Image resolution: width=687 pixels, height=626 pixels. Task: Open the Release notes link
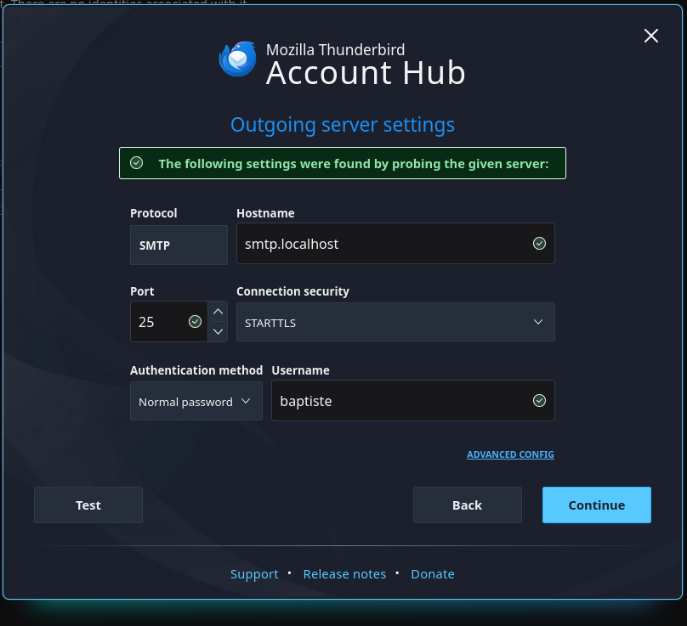[x=344, y=573]
